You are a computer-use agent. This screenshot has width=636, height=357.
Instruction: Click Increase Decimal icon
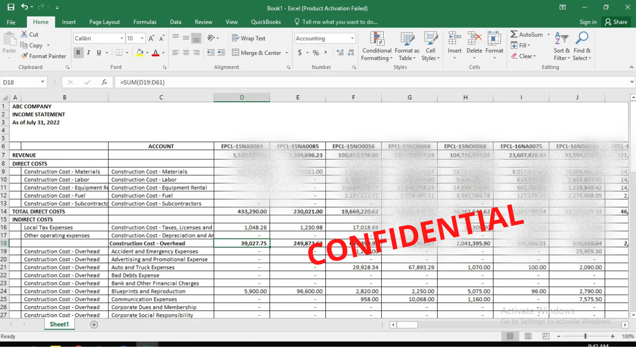point(340,53)
